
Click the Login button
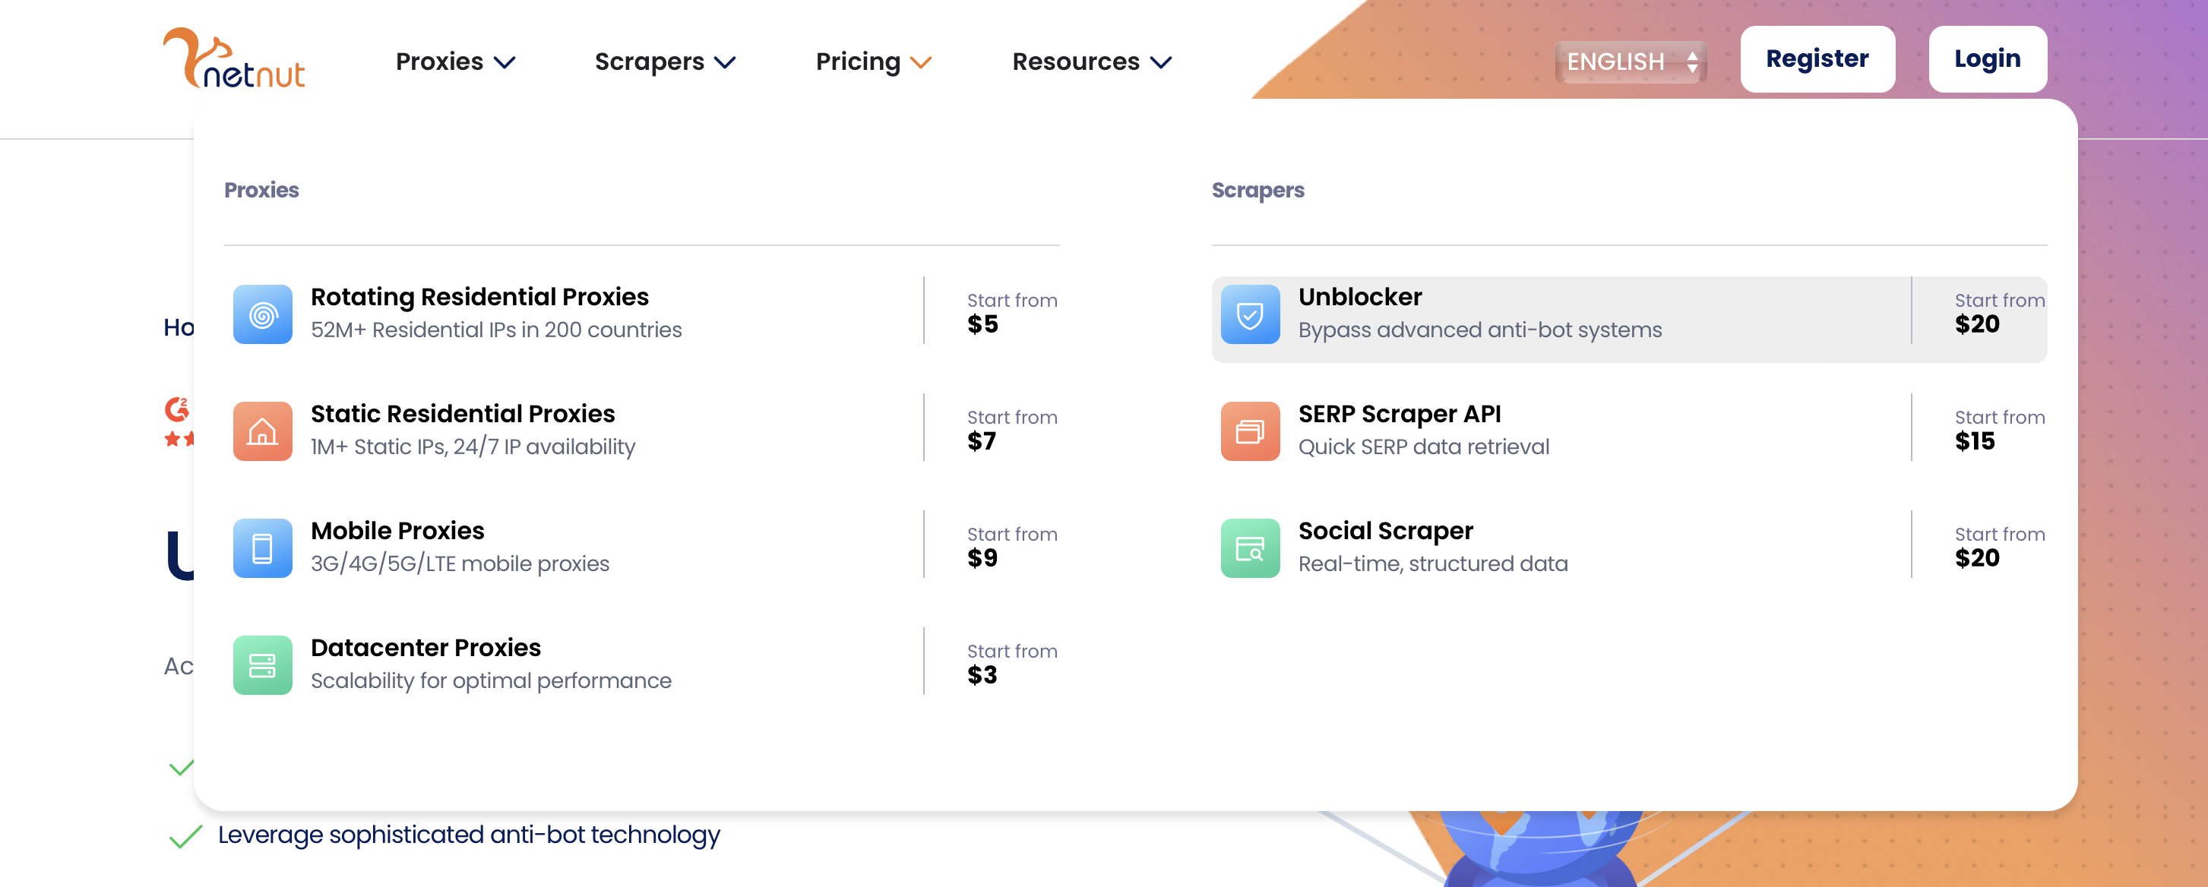(1988, 58)
